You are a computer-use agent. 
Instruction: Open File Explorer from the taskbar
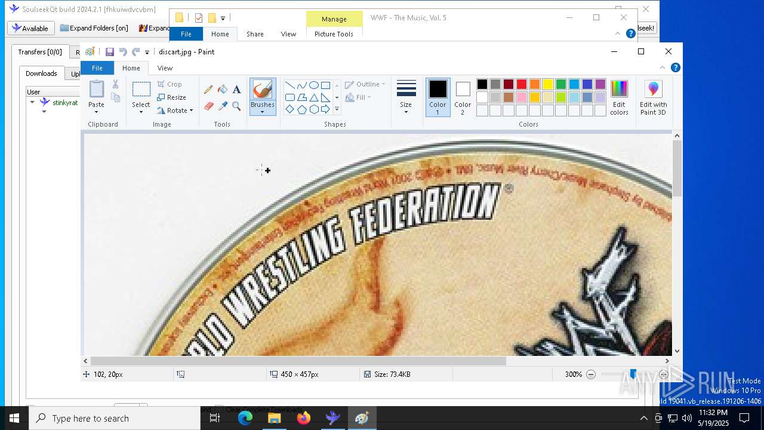(275, 418)
